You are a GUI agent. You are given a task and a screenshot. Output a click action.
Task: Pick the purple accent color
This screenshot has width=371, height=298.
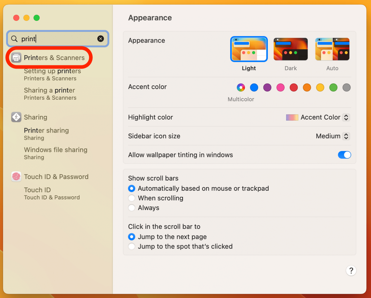pos(267,87)
